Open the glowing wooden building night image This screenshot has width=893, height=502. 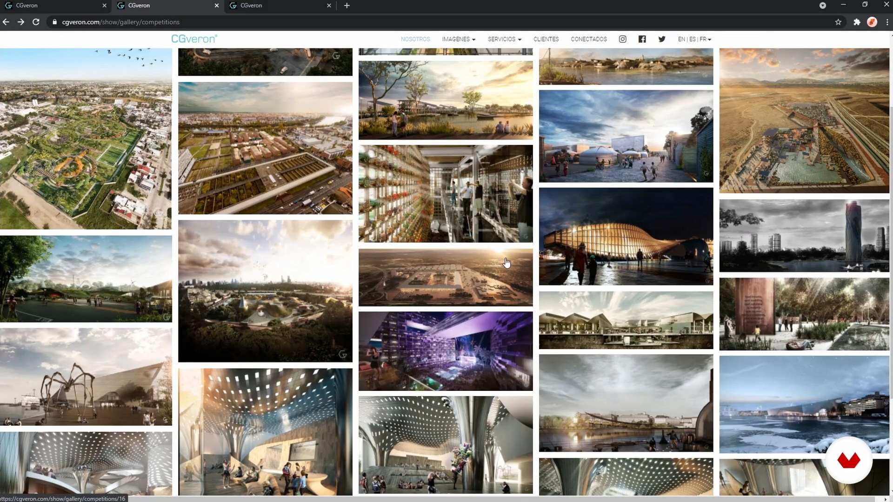[626, 237]
